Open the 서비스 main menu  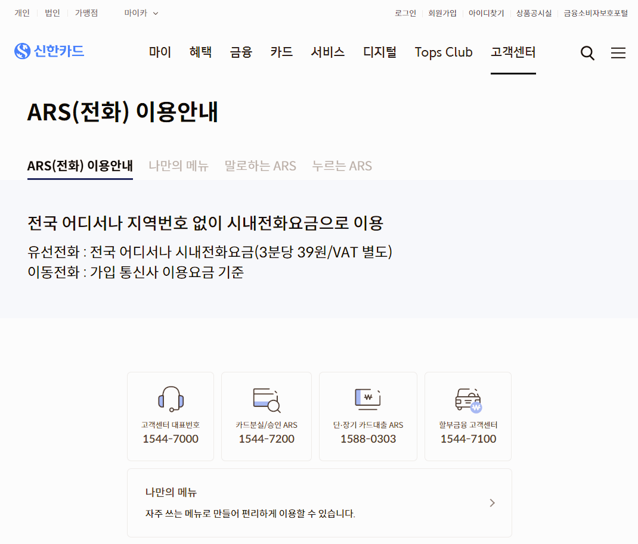[327, 52]
